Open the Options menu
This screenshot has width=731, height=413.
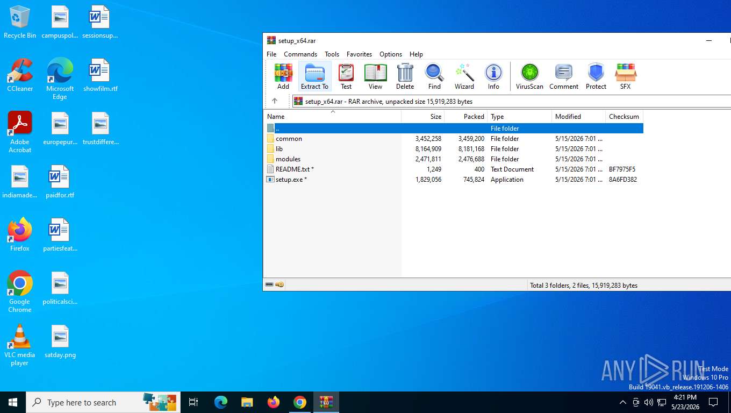[x=391, y=54]
